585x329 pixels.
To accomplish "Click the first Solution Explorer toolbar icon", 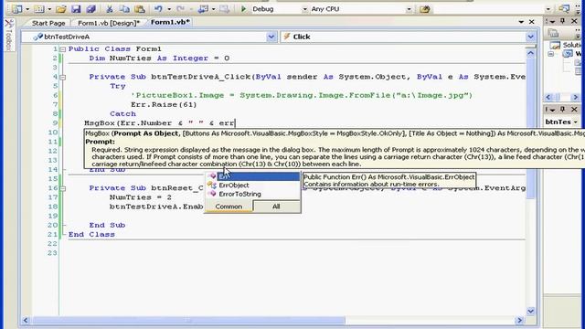I will click(553, 34).
